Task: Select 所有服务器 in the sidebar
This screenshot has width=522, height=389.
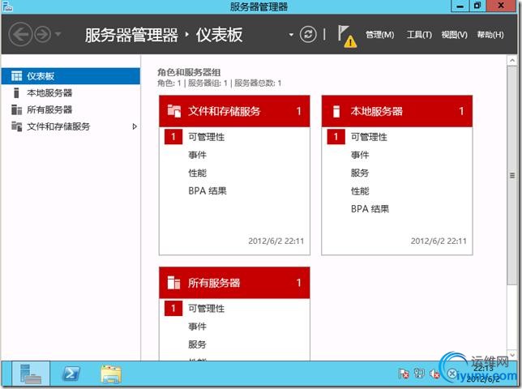Action: [71, 109]
